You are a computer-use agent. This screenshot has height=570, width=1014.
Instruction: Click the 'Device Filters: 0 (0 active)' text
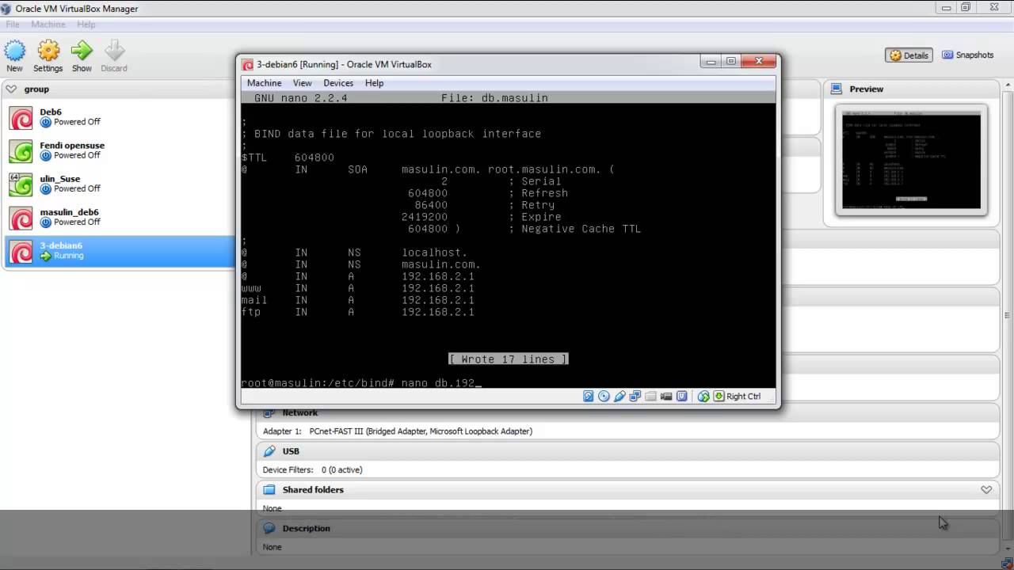(313, 470)
